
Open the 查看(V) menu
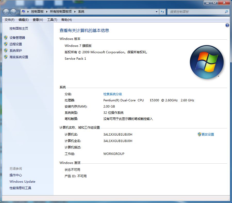38,20
